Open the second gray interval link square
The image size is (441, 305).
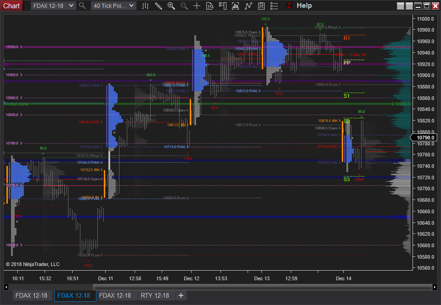point(409,6)
